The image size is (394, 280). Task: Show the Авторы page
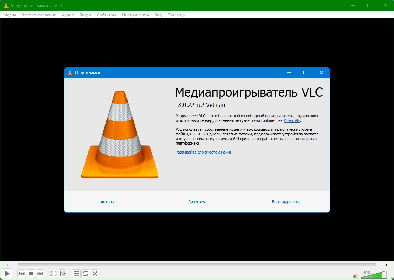108,202
